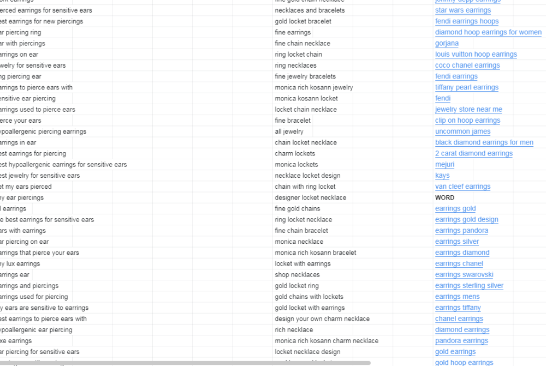
Task: Open the "pandora earrings" link
Action: coord(461,341)
